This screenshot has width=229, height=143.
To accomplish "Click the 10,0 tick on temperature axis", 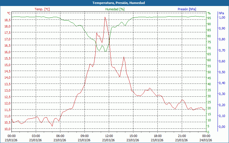I will tap(7, 129).
